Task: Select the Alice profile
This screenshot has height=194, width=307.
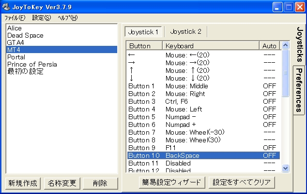Action: tap(61, 28)
